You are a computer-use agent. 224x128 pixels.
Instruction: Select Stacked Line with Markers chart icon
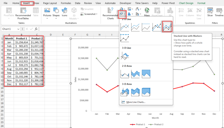pos(167,27)
